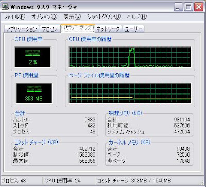Click status bar コミット チャージ: 393MB / 1545MB
The width and height of the screenshot is (206, 187).
[x=134, y=181]
